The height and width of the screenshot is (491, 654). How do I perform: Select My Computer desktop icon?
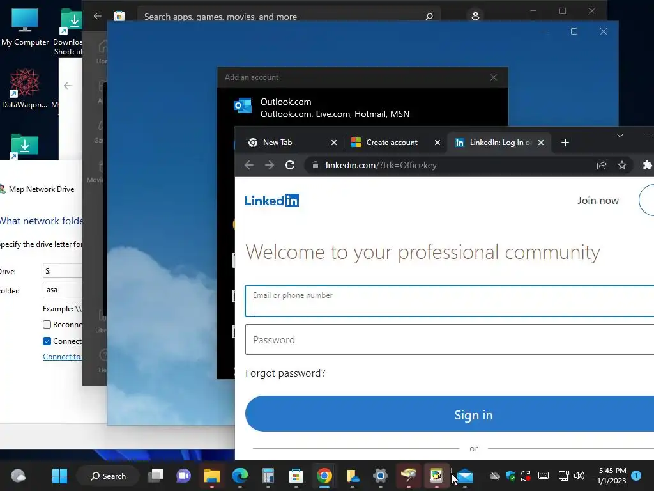(x=25, y=27)
